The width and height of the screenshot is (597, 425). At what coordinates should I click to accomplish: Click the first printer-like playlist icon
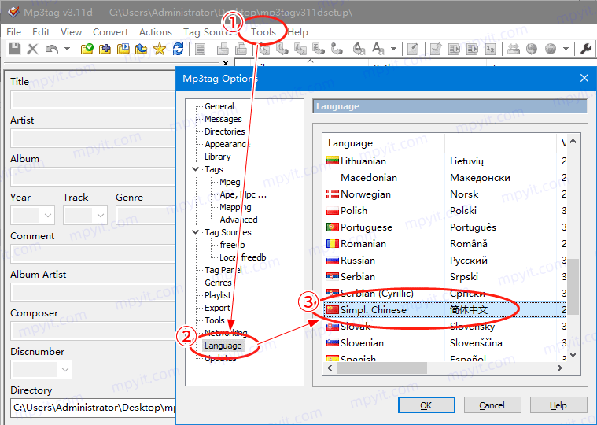click(x=223, y=49)
